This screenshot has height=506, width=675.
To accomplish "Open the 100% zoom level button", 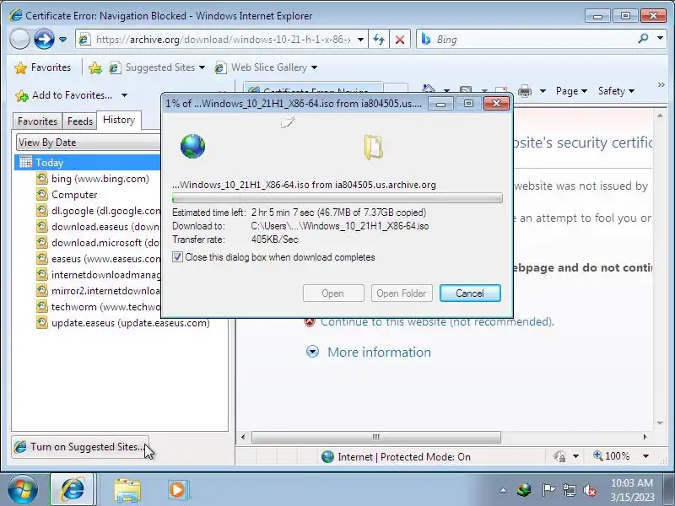I will (611, 456).
